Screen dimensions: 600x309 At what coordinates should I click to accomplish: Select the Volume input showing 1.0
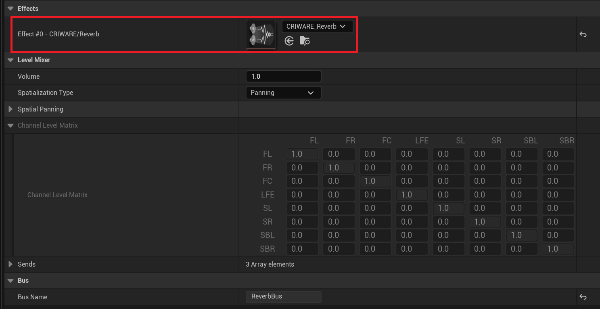tap(283, 76)
